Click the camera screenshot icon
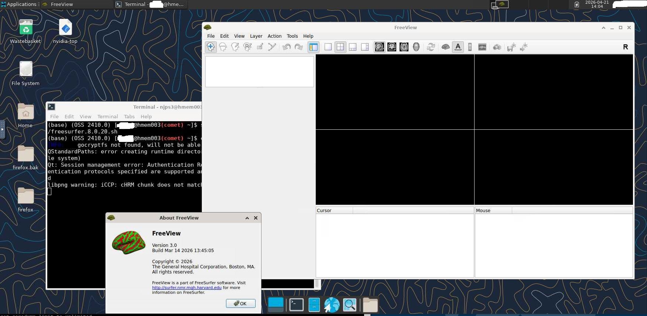647x316 pixels. coord(497,47)
